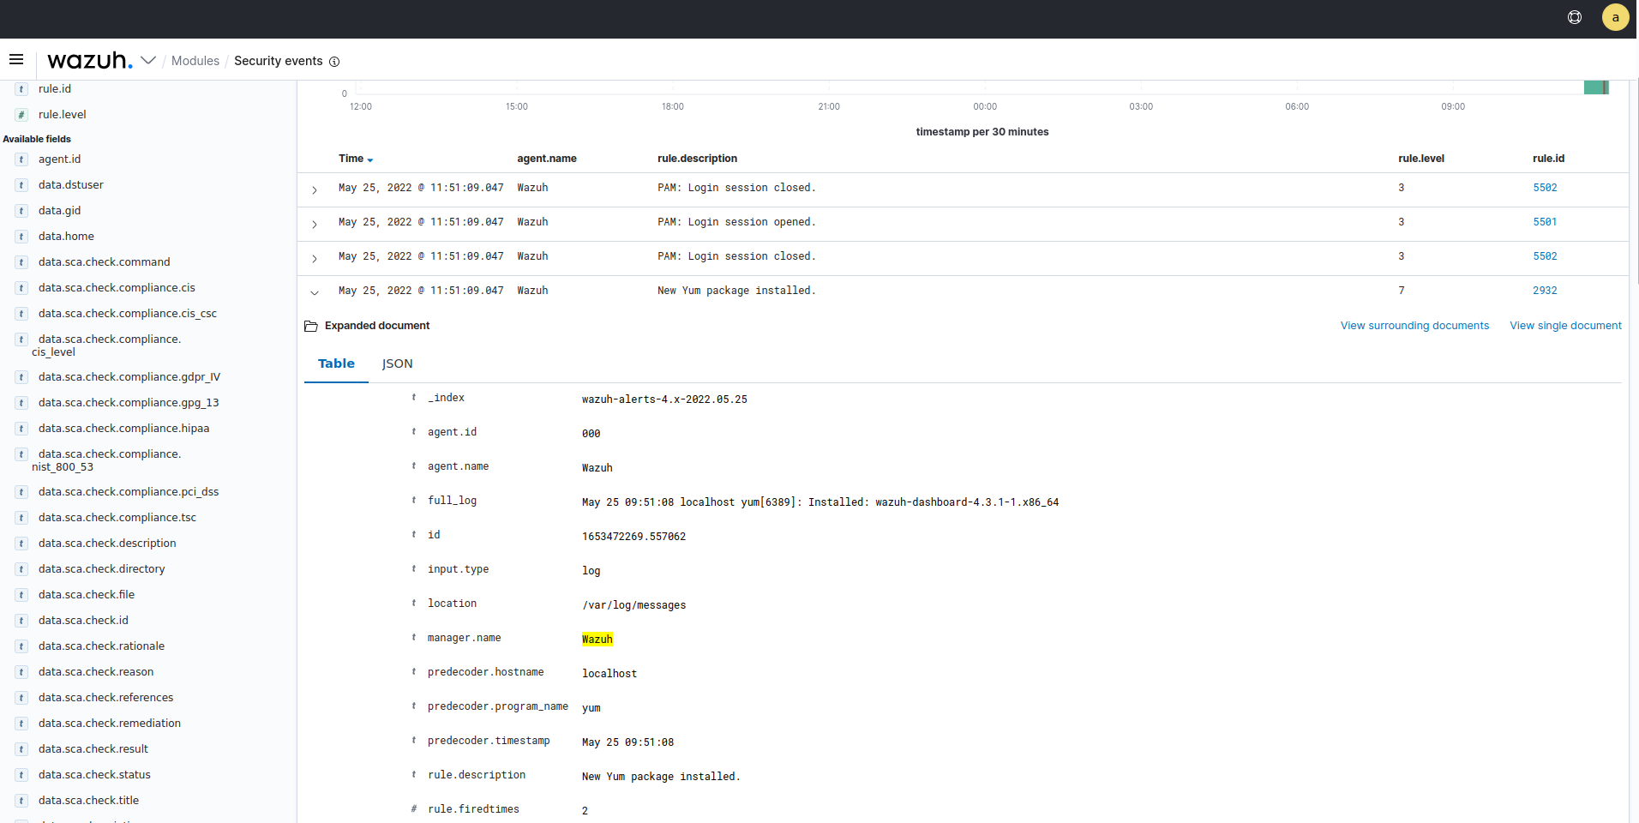Click the Wazuh logo in the header
The width and height of the screenshot is (1639, 823).
click(x=88, y=60)
